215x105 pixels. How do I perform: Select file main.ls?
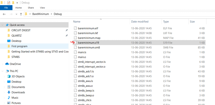point(82,52)
